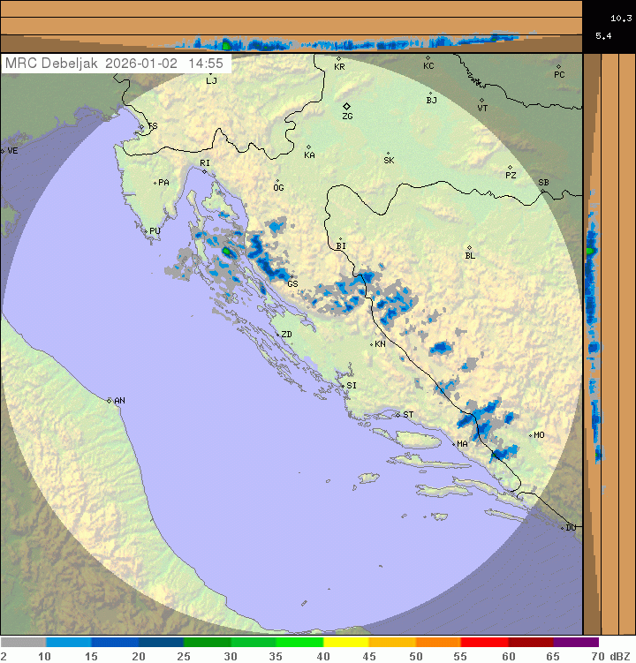Select the DU Dubrovnik marker
Screen dimensions: 636x663
click(563, 528)
